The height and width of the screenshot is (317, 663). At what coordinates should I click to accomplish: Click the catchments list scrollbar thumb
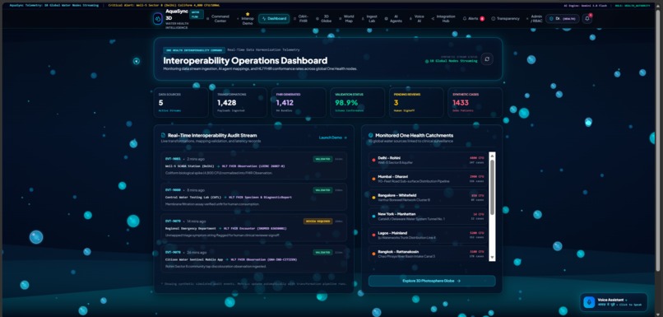point(492,187)
